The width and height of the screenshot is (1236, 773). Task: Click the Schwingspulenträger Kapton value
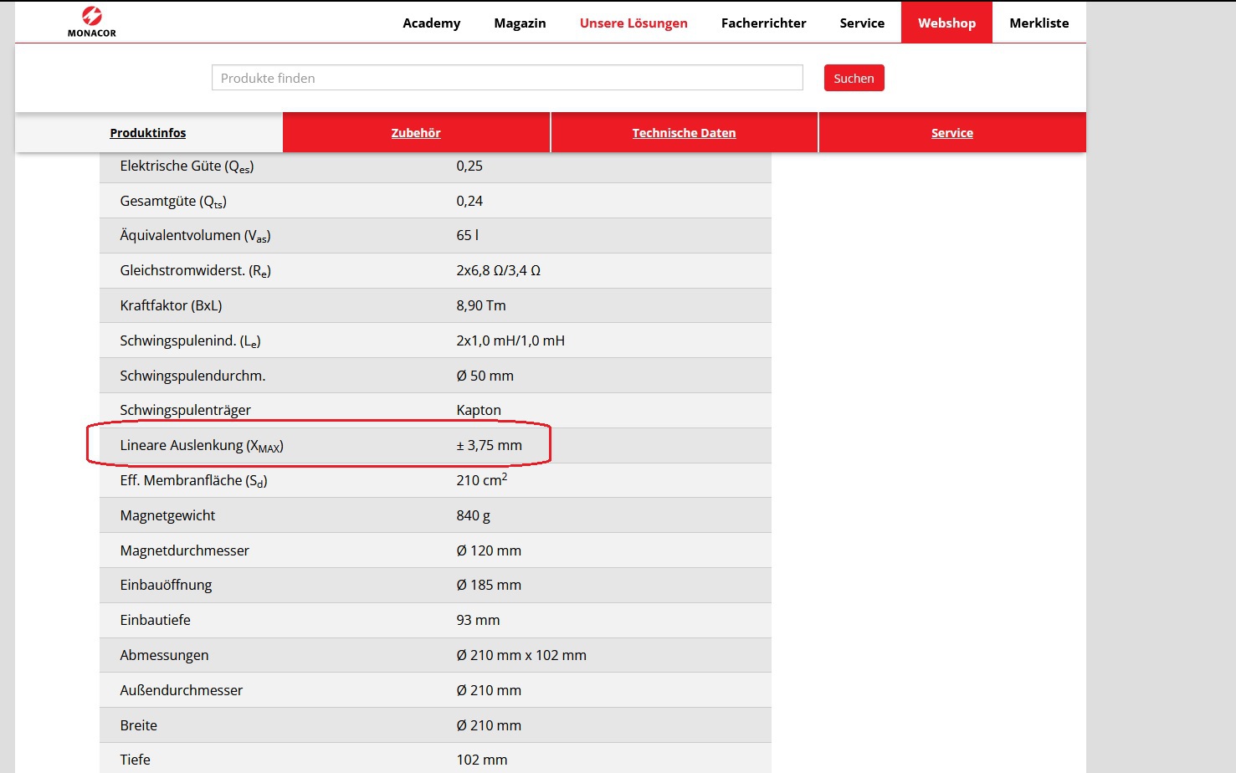point(479,410)
